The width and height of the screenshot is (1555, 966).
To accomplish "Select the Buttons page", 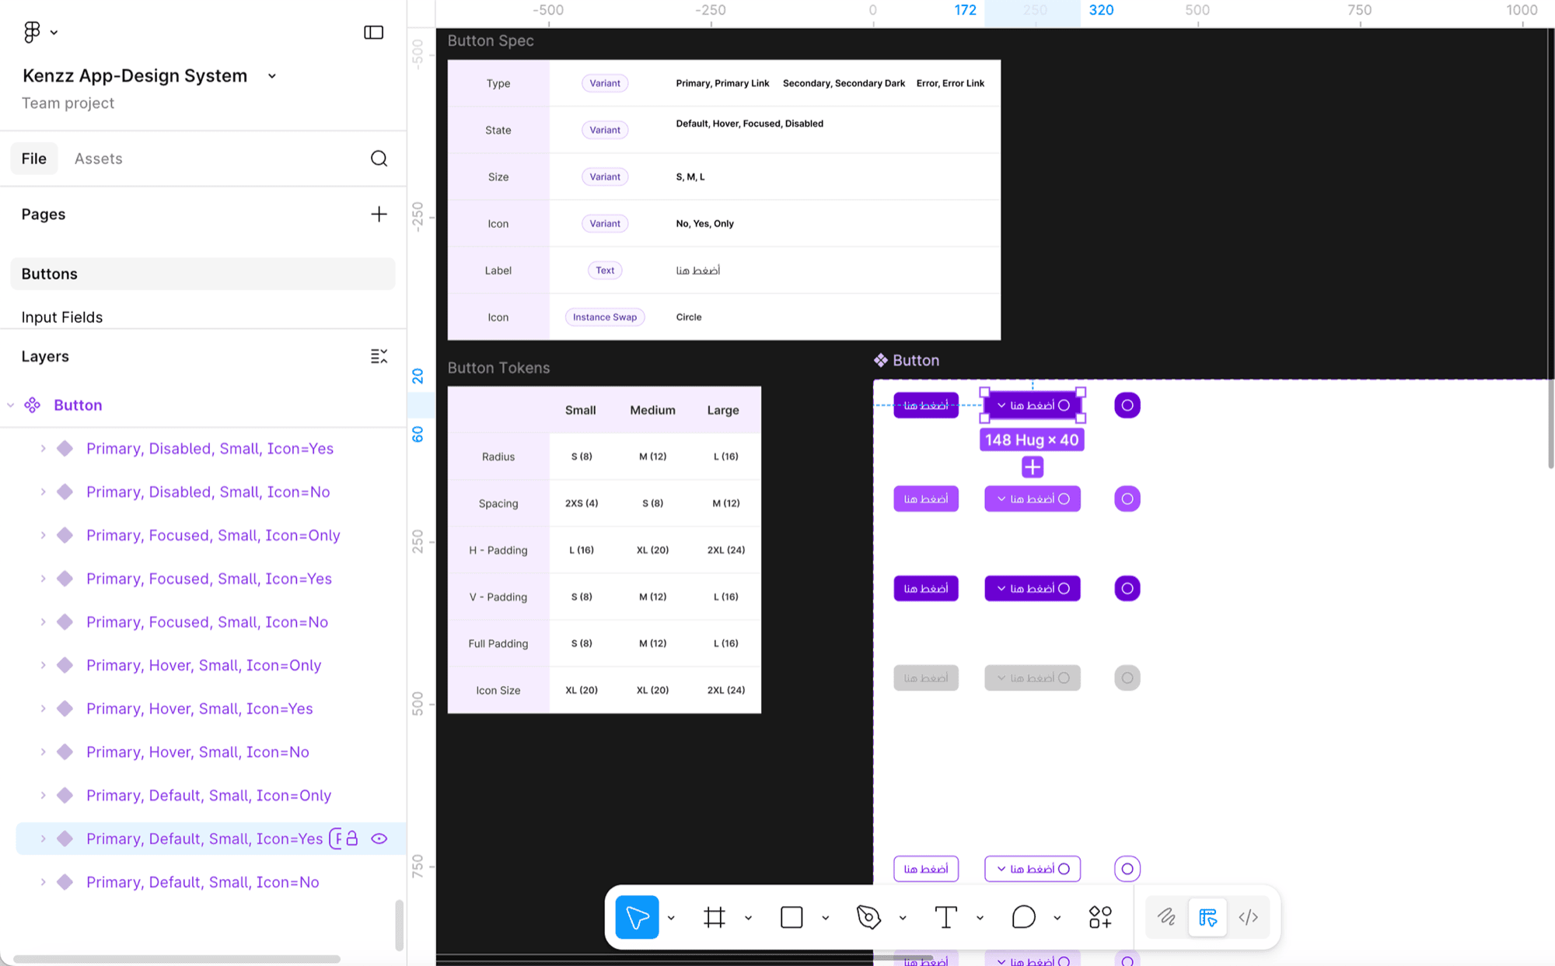I will (202, 274).
